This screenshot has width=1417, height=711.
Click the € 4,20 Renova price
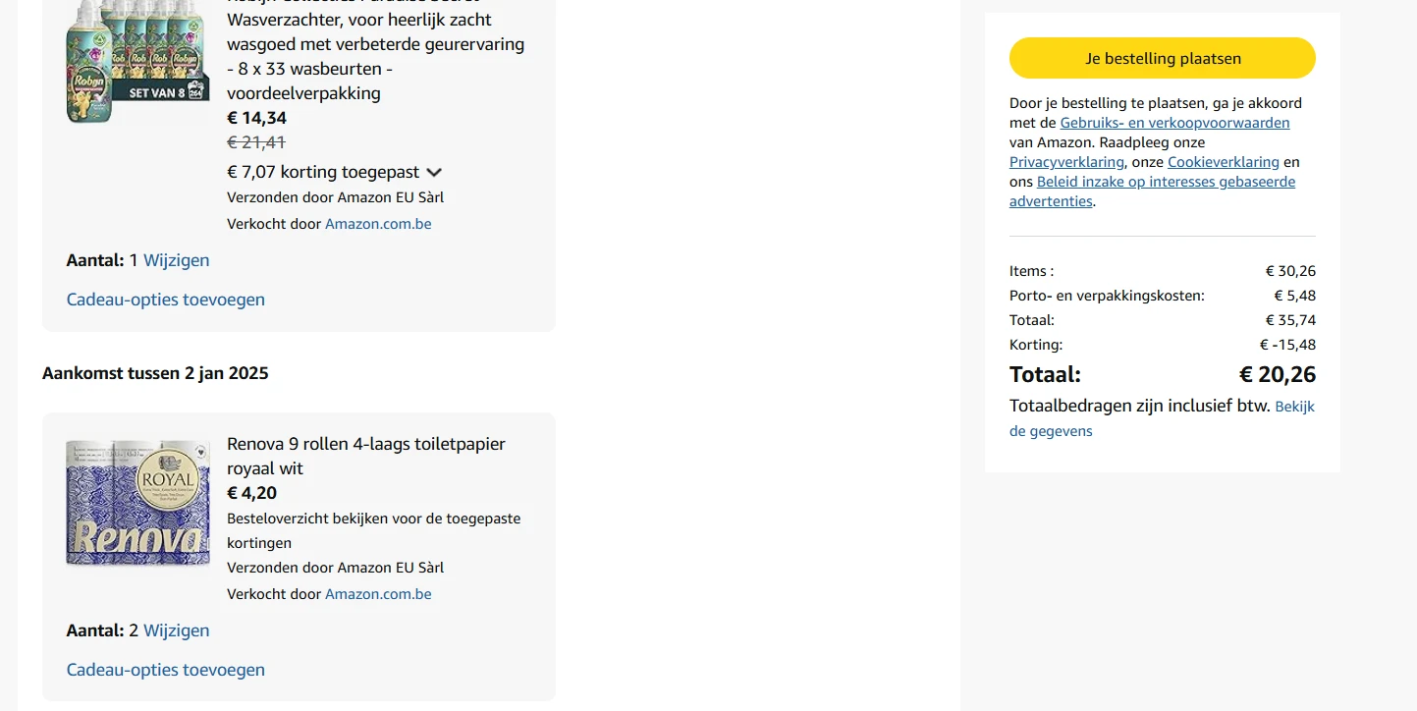click(x=251, y=493)
